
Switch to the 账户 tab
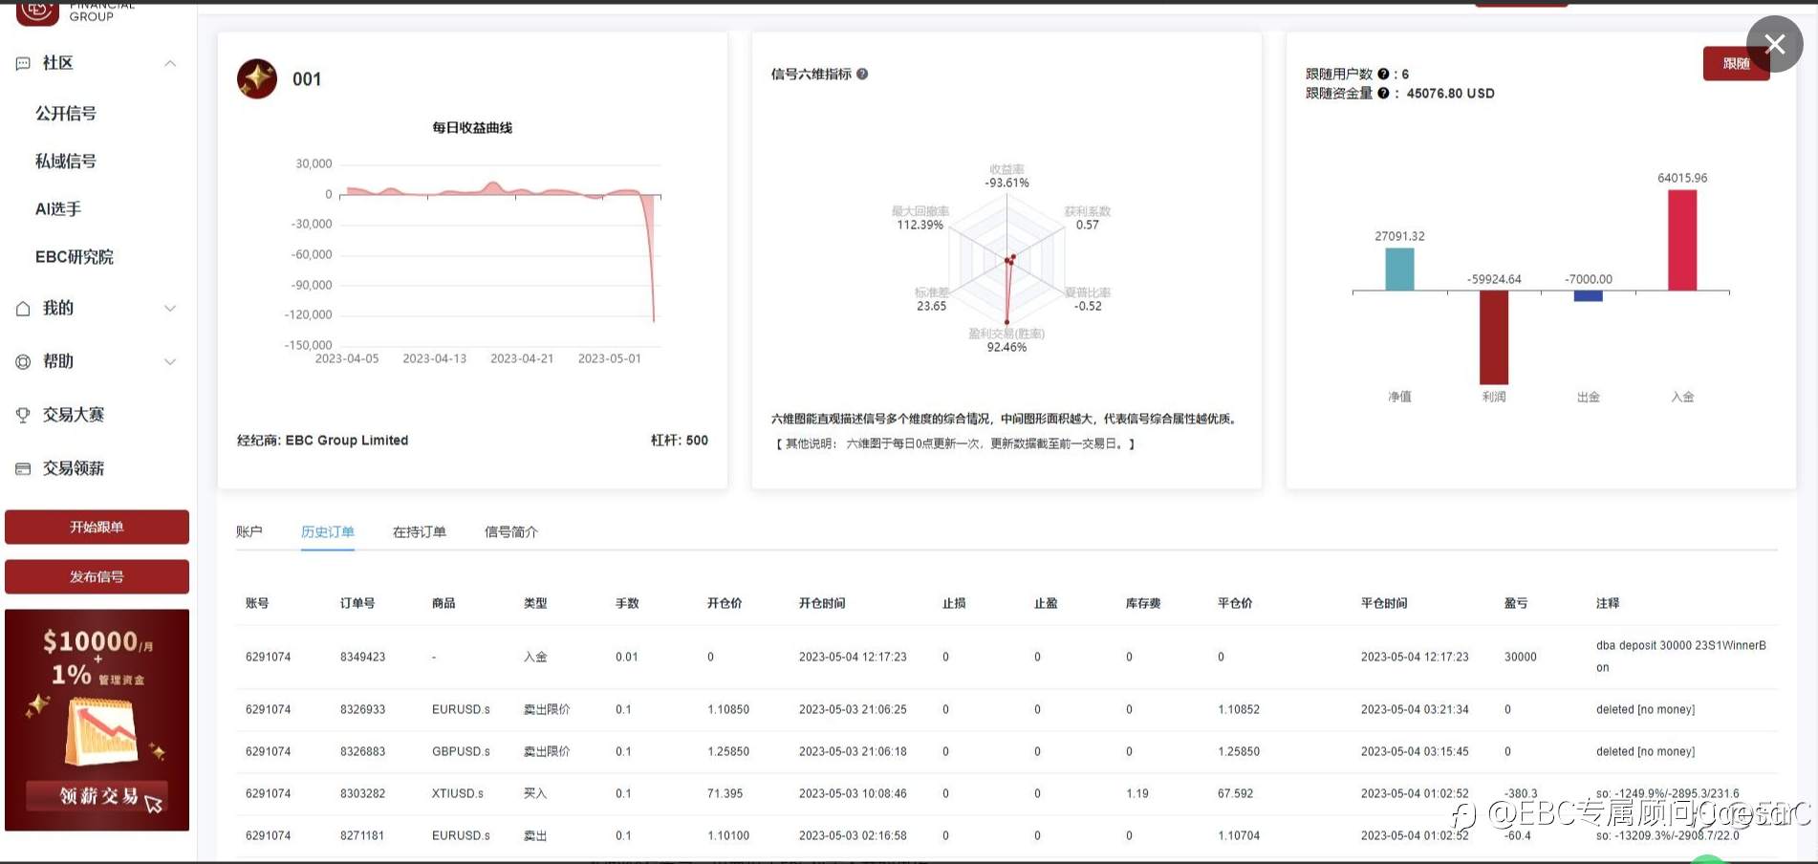[x=249, y=531]
